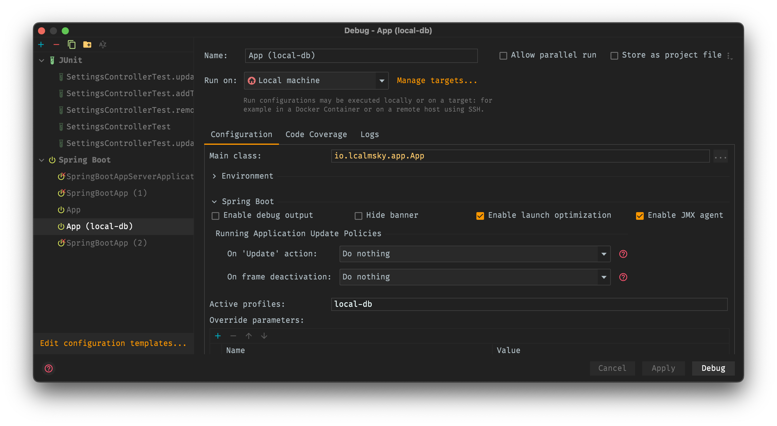Open the Manage targets link

point(437,80)
